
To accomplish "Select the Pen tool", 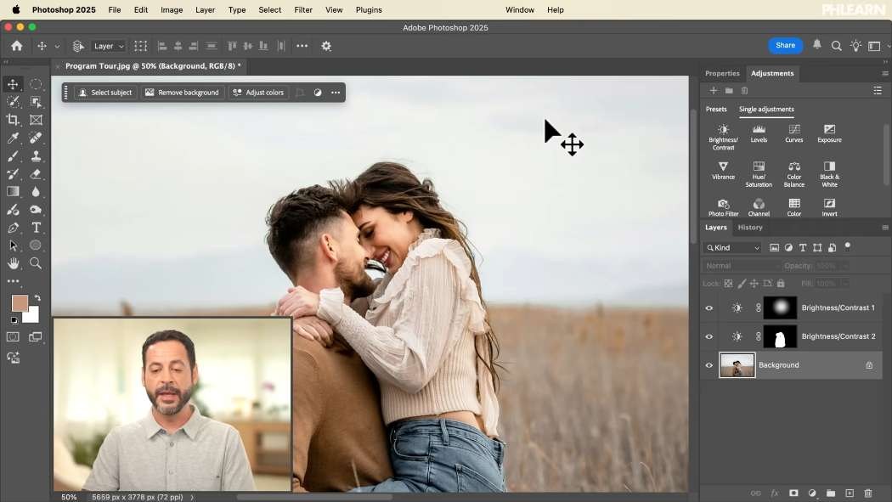I will [x=13, y=228].
